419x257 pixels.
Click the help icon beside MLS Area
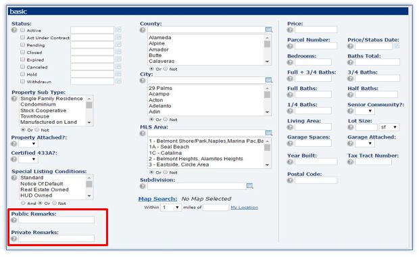coord(143,133)
